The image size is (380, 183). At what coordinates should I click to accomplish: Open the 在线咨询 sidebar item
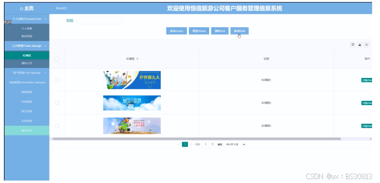tap(27, 121)
